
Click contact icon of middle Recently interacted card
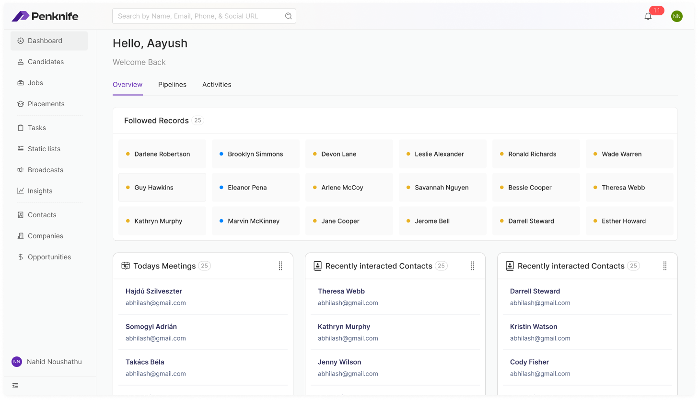[317, 266]
